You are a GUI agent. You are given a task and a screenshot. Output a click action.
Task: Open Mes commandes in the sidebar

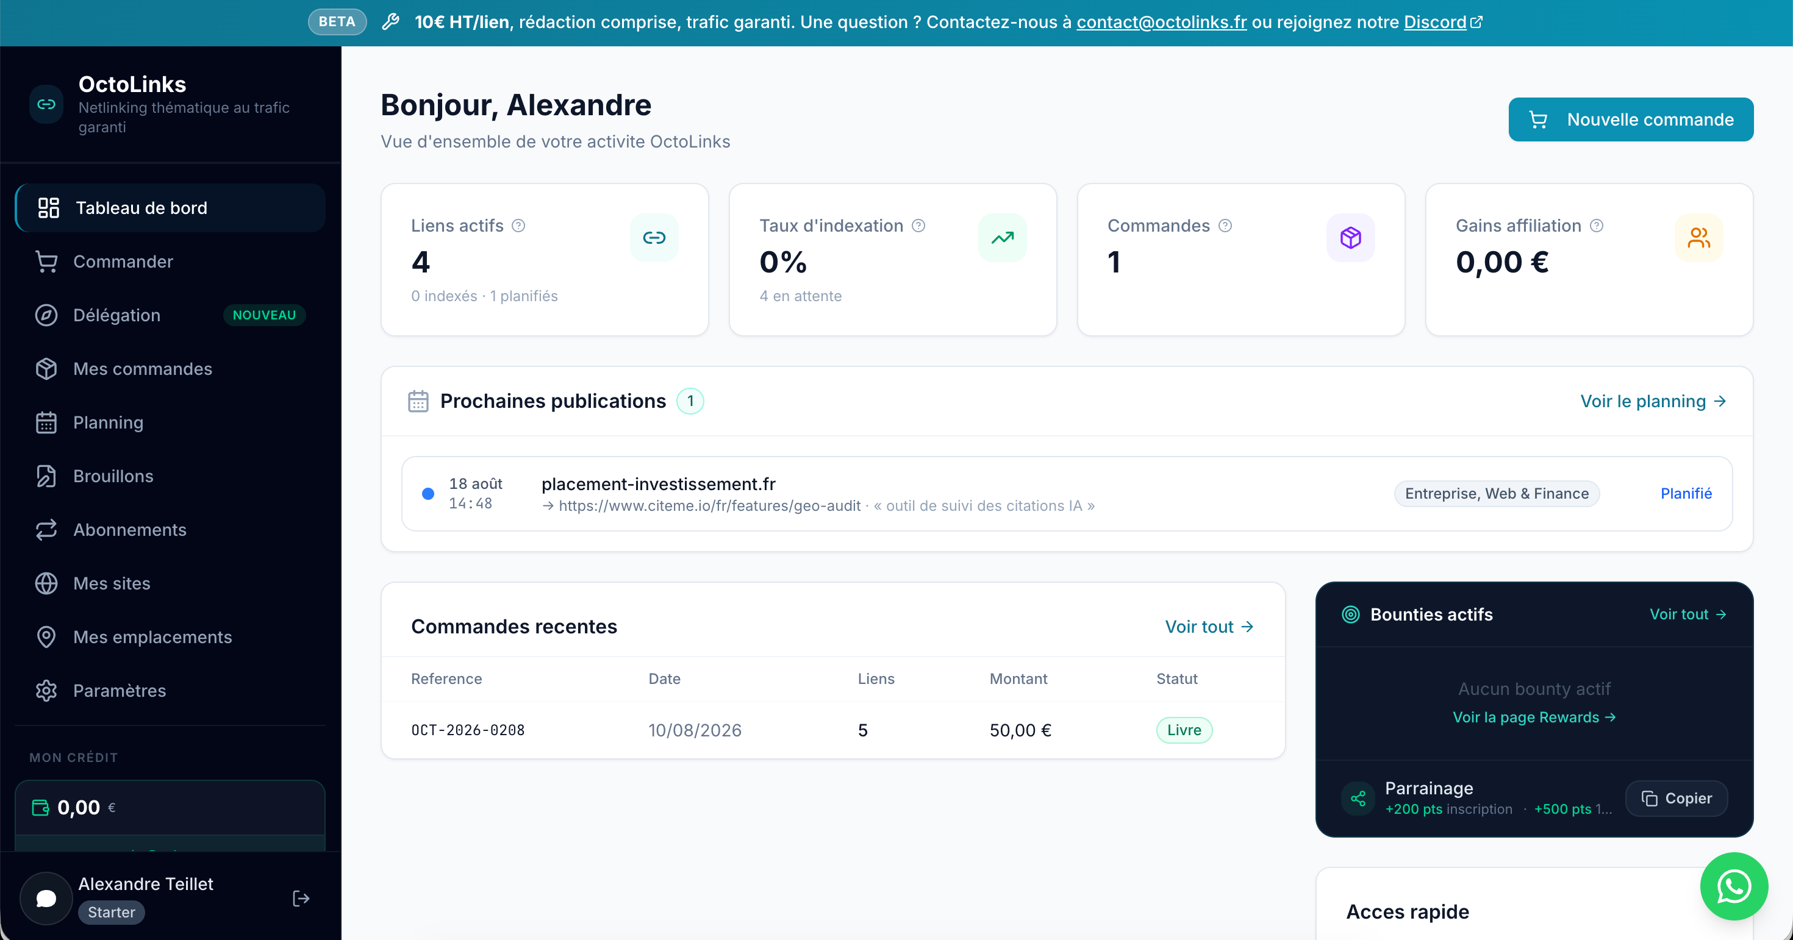pyautogui.click(x=171, y=369)
